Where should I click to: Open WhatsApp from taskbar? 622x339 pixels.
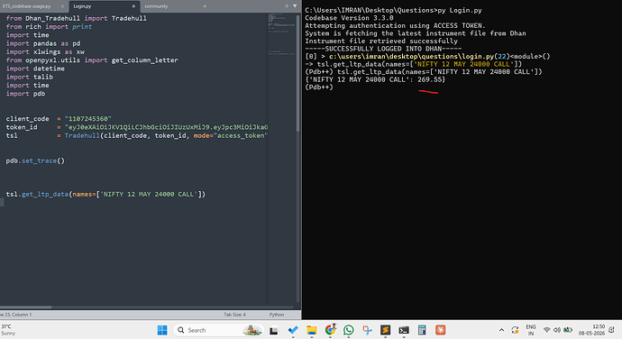click(349, 330)
